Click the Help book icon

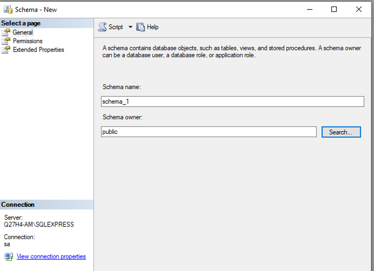coord(140,27)
